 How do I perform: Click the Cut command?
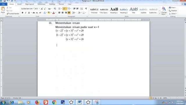tap(9, 8)
